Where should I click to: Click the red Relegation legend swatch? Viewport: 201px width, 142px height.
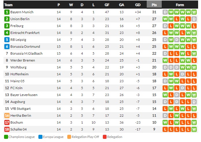(x=105, y=137)
